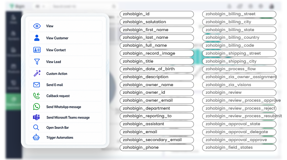Click the zohobigin_title tag
This screenshot has height=160, width=287.
[157, 61]
